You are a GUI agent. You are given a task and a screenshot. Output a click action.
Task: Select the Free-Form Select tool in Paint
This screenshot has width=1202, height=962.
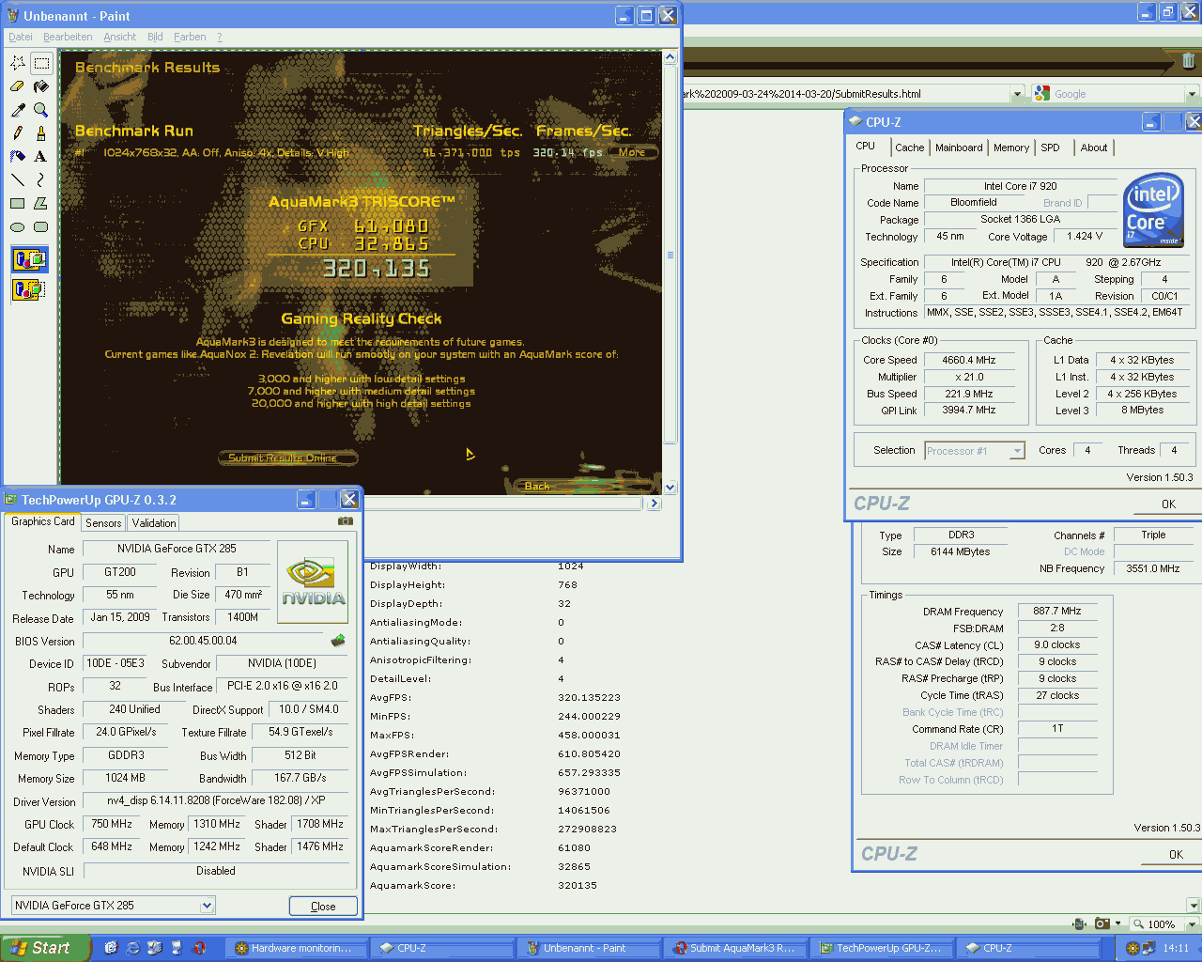point(18,63)
